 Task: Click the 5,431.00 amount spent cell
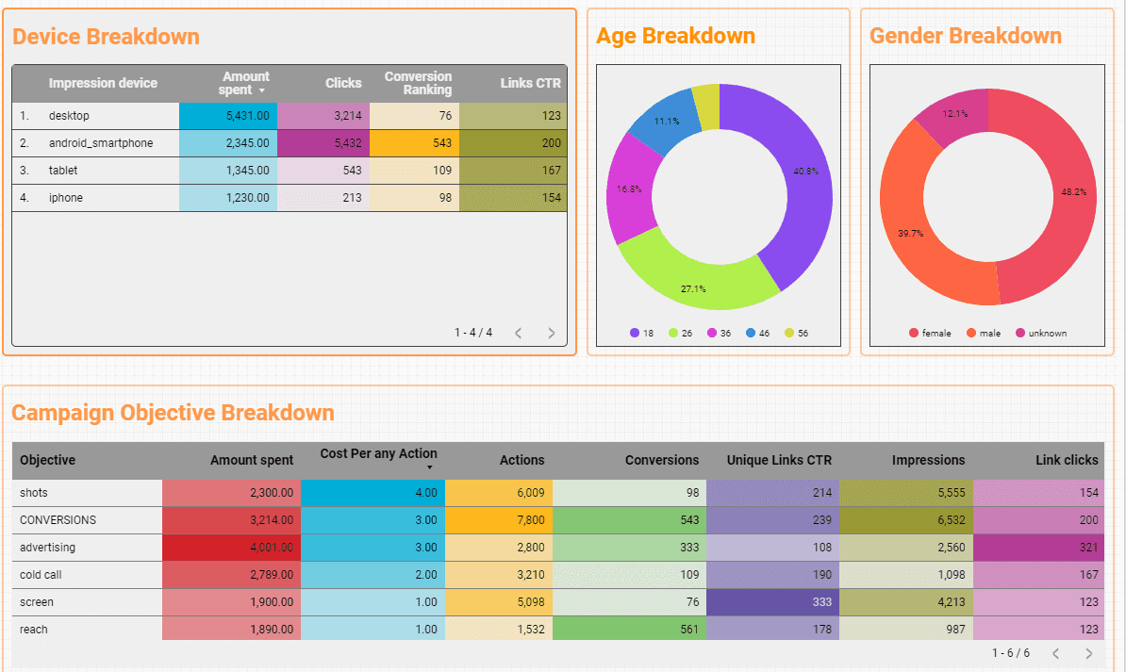[x=228, y=116]
